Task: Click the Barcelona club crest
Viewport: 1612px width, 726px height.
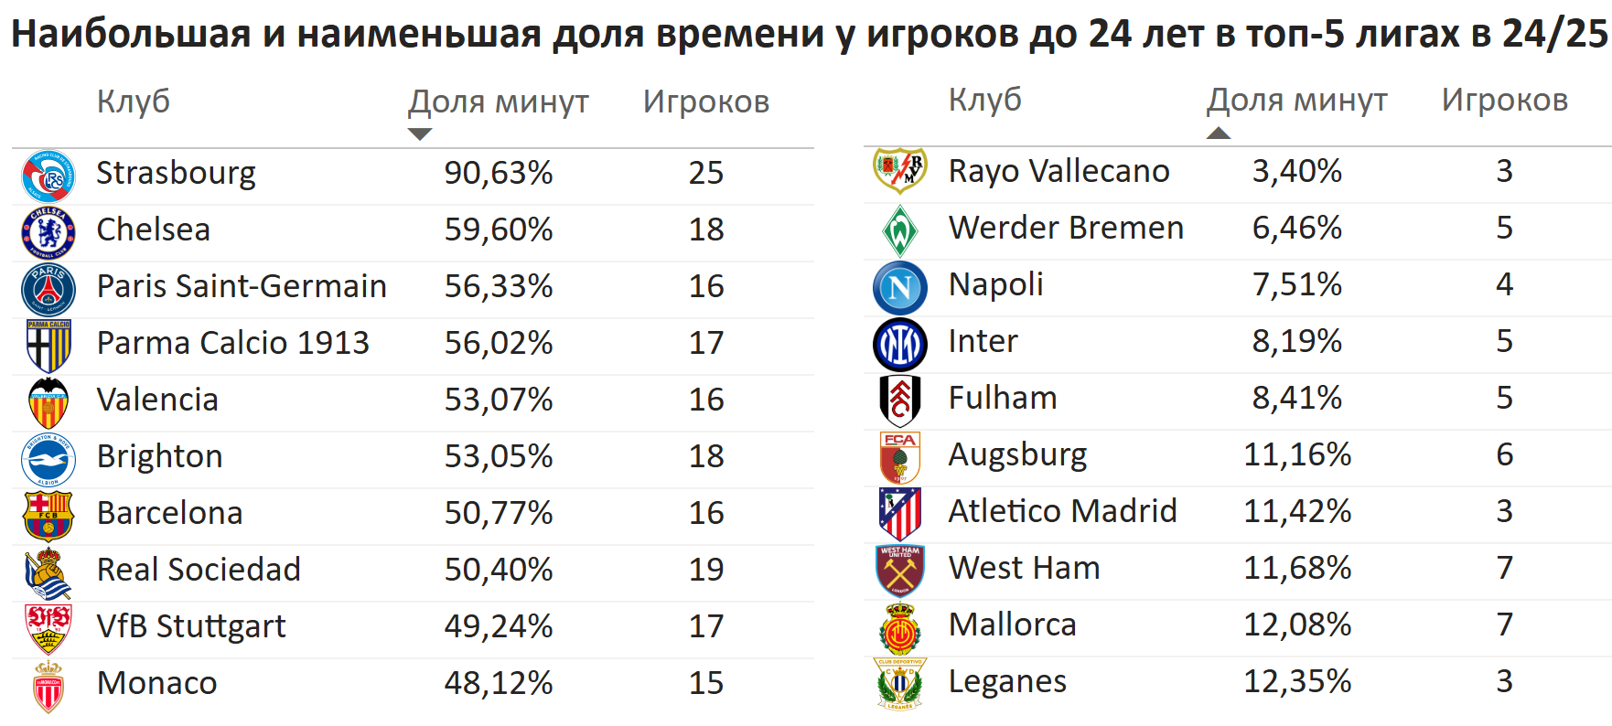Action: click(x=48, y=516)
